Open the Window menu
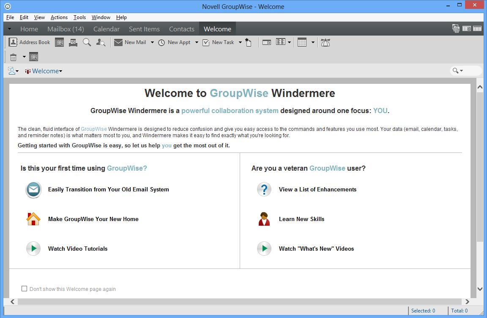487x318 pixels. click(101, 17)
